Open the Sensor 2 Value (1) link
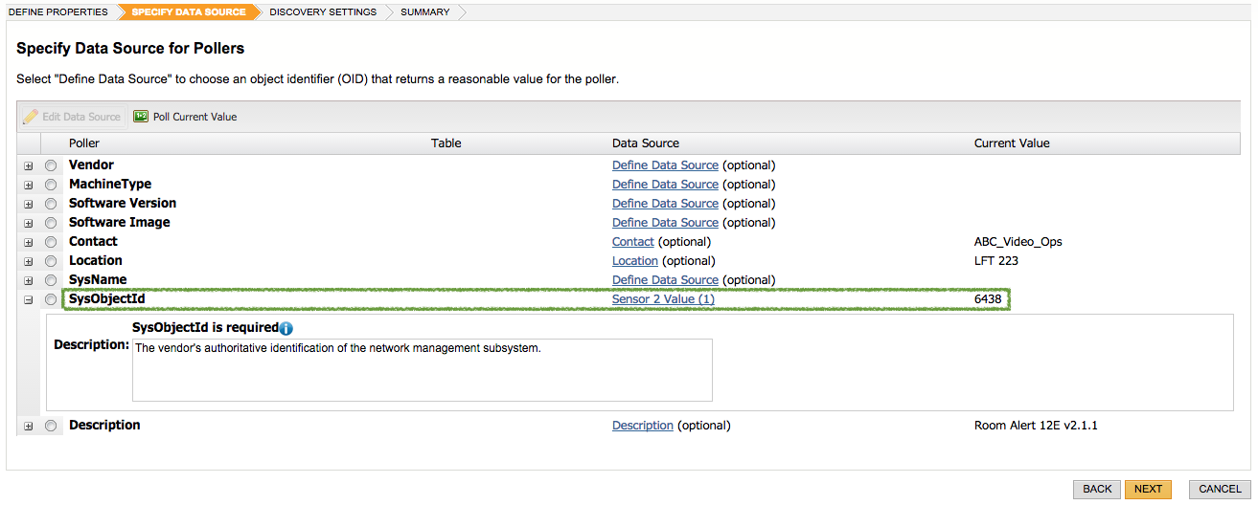The height and width of the screenshot is (505, 1258). [x=663, y=299]
